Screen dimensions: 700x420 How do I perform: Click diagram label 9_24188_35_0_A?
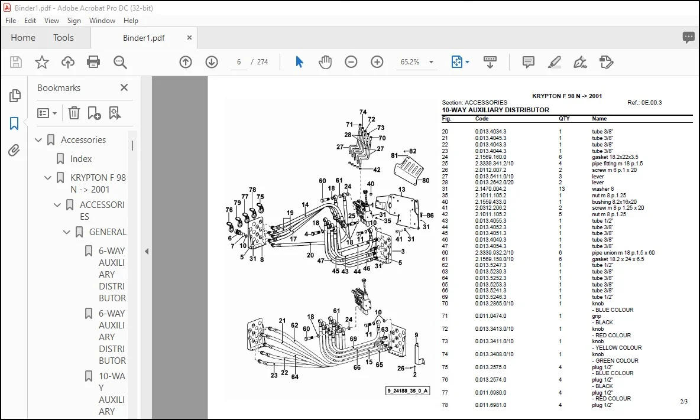click(407, 391)
